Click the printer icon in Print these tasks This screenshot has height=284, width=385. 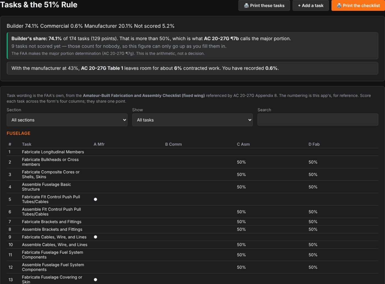(x=246, y=5)
